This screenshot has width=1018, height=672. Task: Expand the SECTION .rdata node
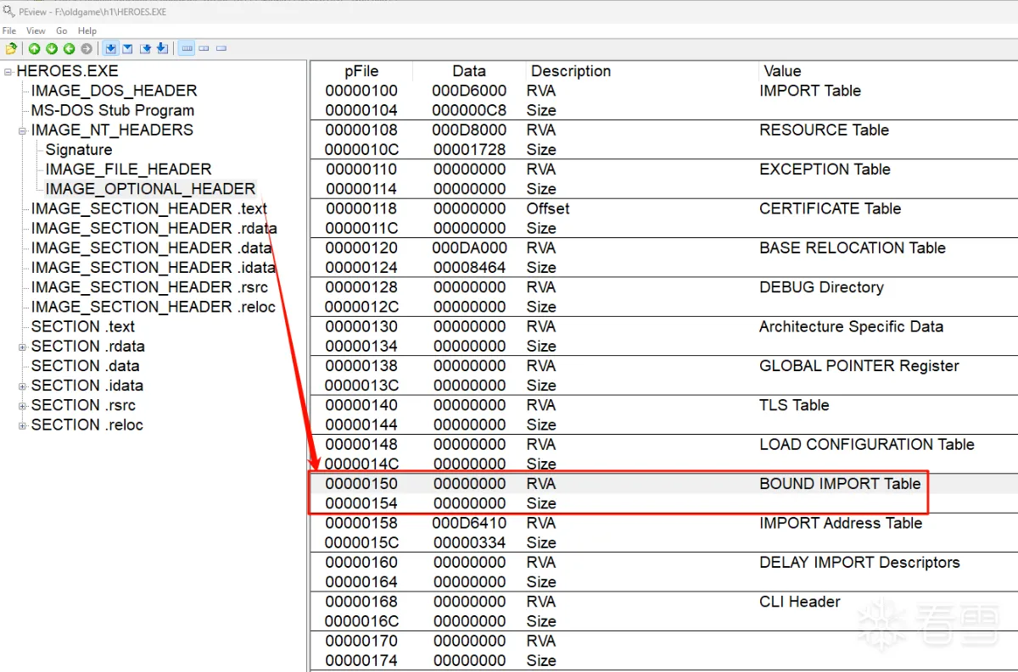(x=23, y=347)
